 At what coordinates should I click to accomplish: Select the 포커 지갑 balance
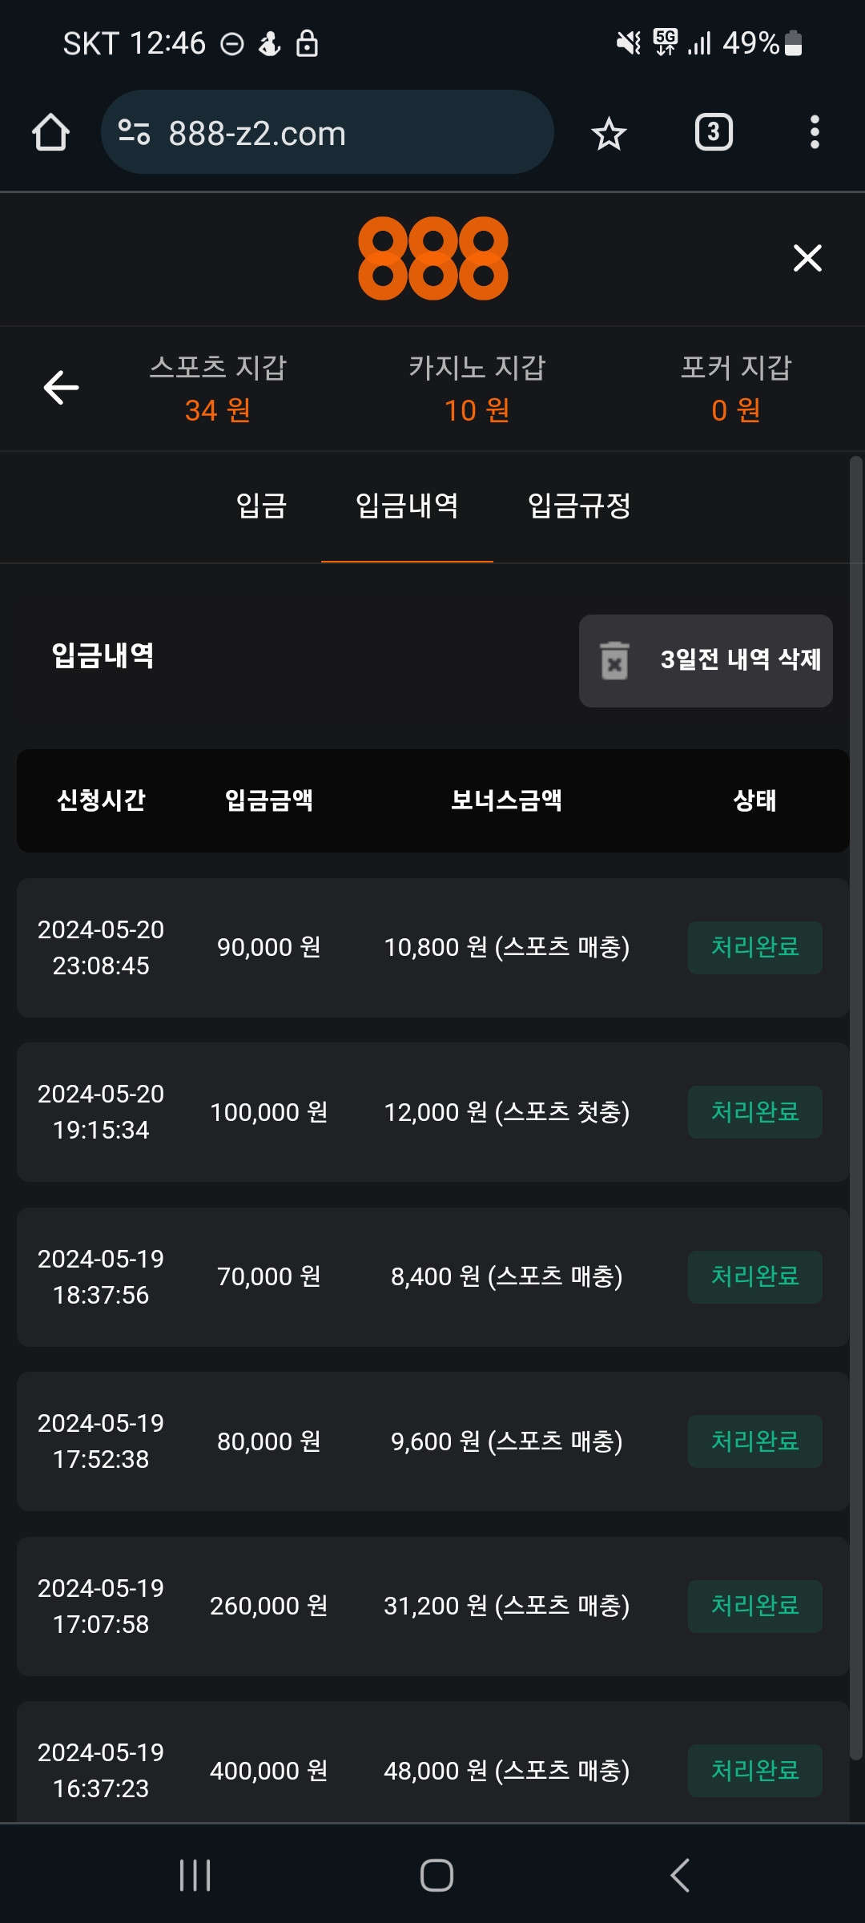pos(735,389)
